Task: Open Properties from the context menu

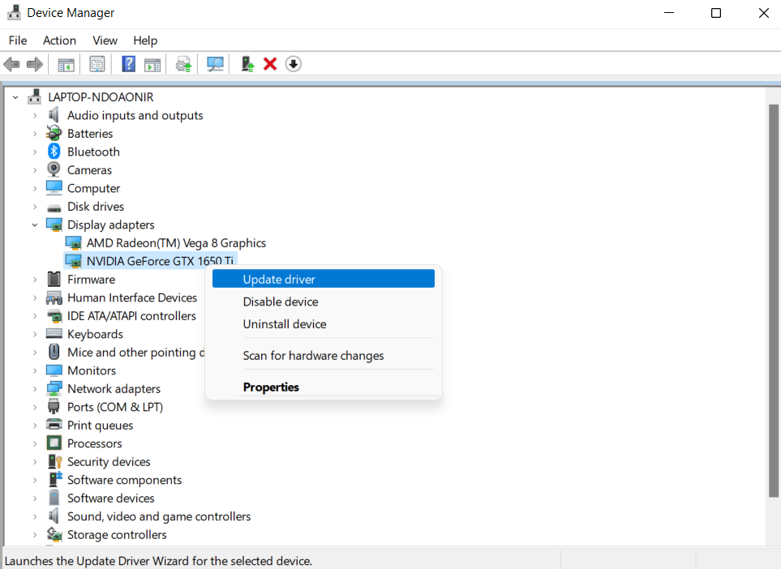Action: point(324,387)
